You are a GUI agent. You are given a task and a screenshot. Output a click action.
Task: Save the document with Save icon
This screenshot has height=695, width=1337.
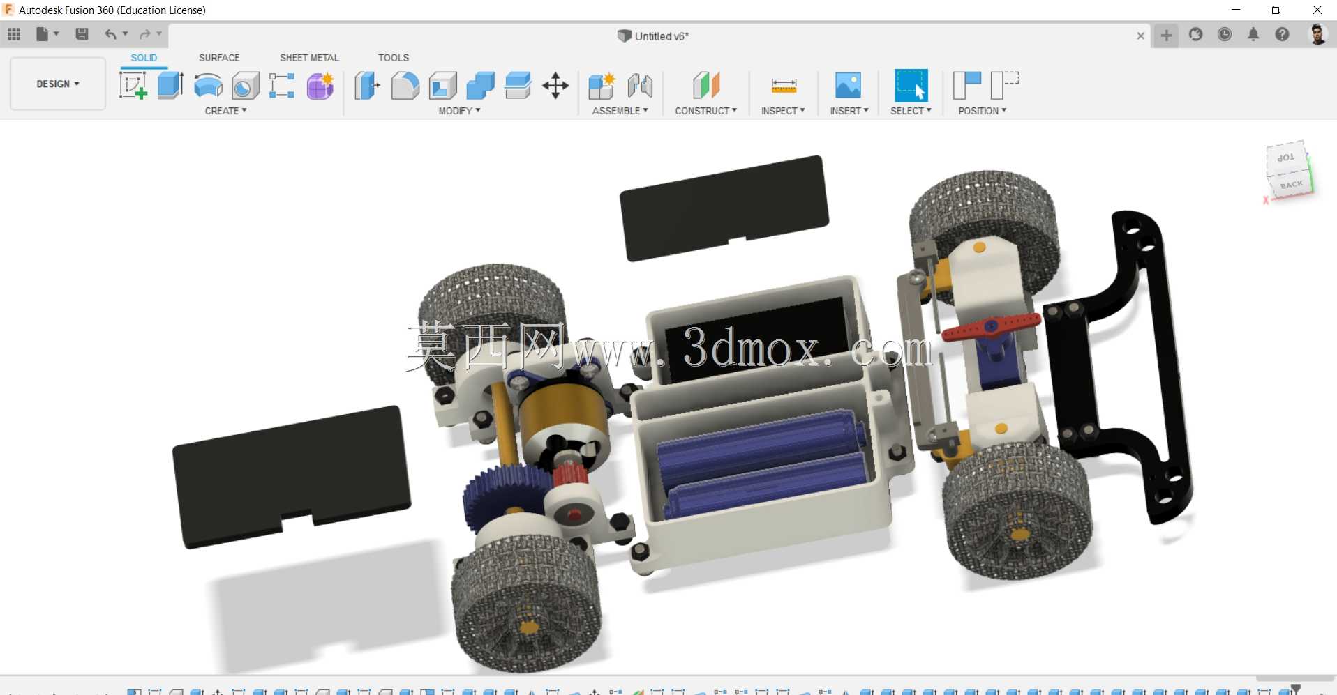pyautogui.click(x=82, y=34)
